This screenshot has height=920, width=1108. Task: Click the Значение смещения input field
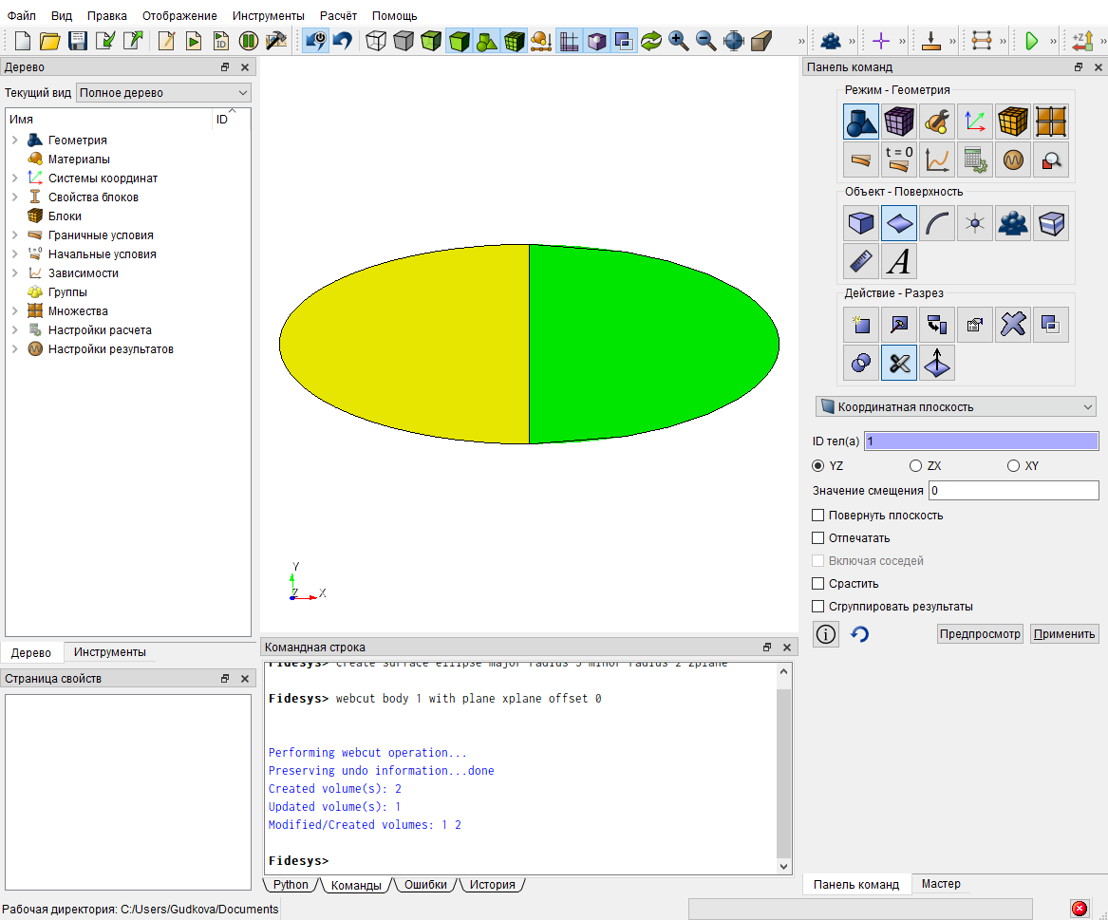pyautogui.click(x=1013, y=491)
